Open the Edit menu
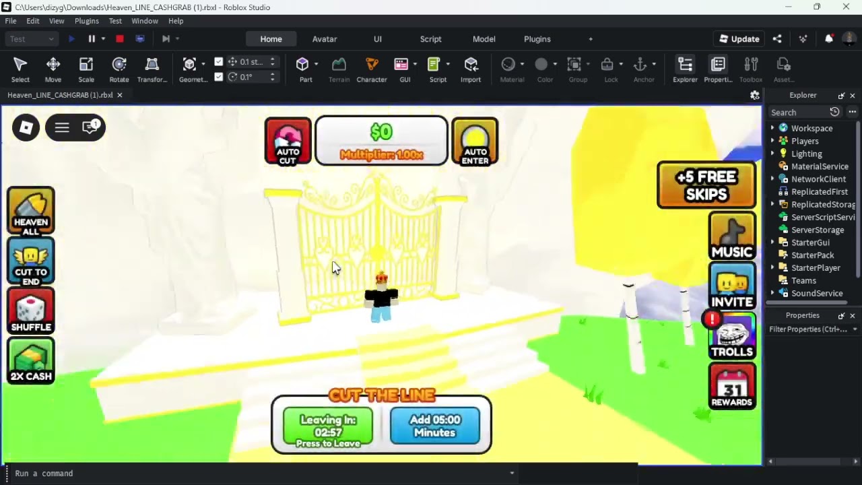 [32, 21]
